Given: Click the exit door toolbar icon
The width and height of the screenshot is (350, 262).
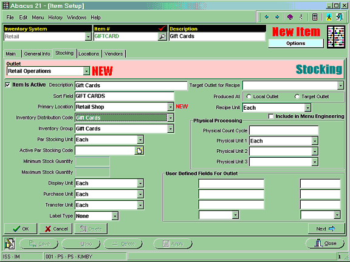Looking at the screenshot, I should pos(340,17).
